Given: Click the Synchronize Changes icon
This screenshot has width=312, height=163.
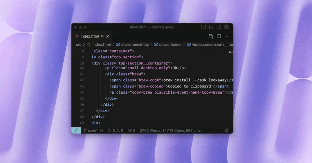Looking at the screenshot, I should click(101, 130).
